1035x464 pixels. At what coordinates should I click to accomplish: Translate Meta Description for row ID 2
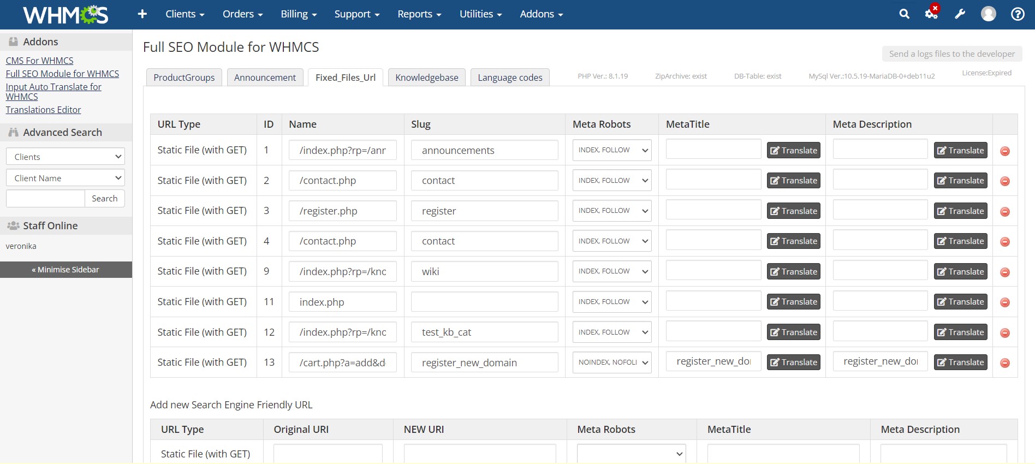click(961, 180)
